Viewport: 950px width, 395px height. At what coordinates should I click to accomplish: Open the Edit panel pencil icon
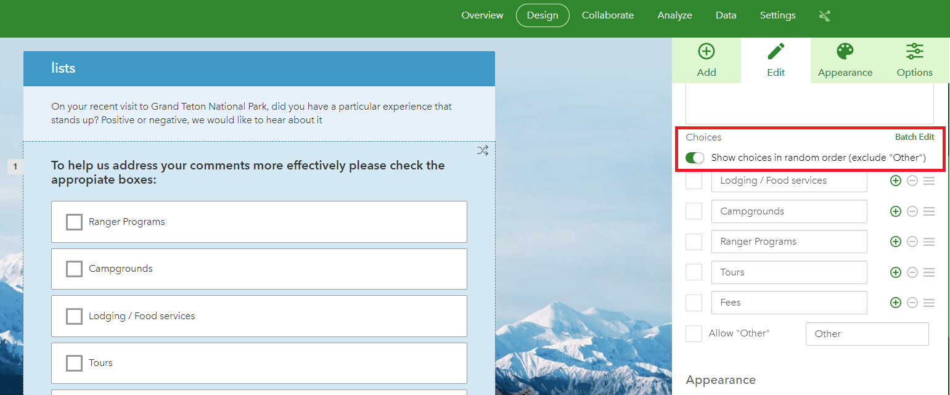(x=776, y=60)
